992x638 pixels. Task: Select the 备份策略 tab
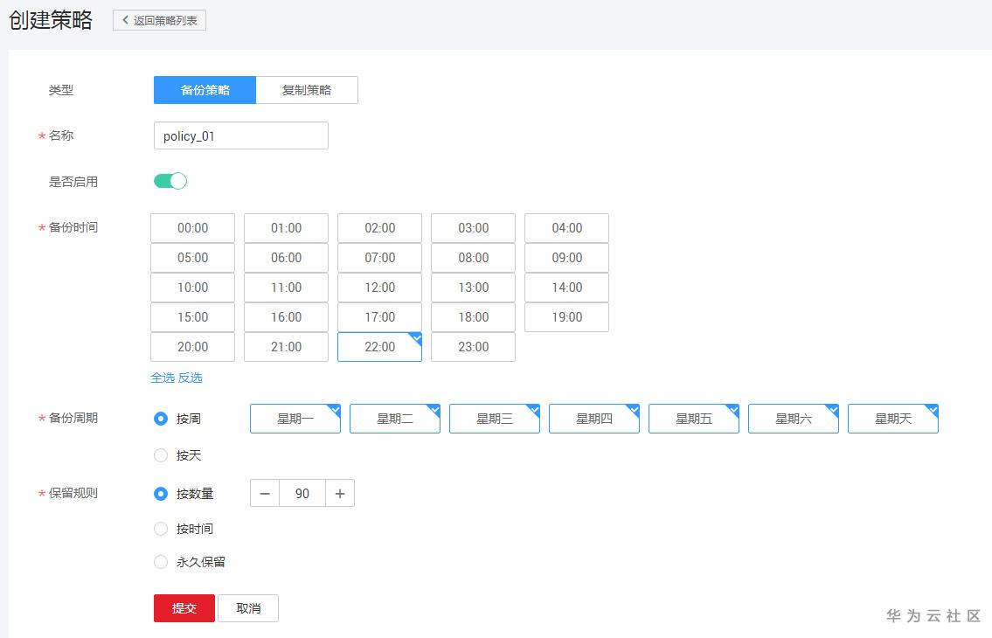click(x=205, y=90)
